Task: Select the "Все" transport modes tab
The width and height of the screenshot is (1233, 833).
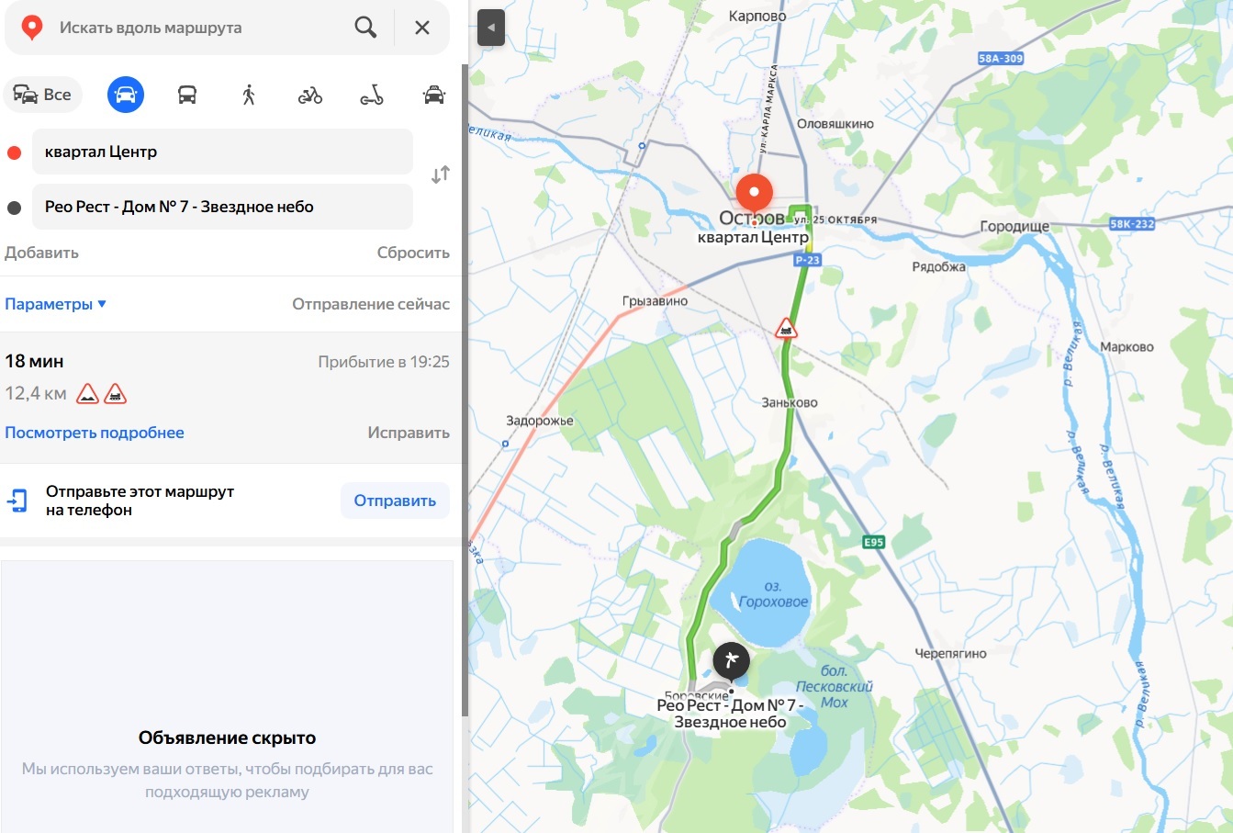Action: pyautogui.click(x=43, y=95)
